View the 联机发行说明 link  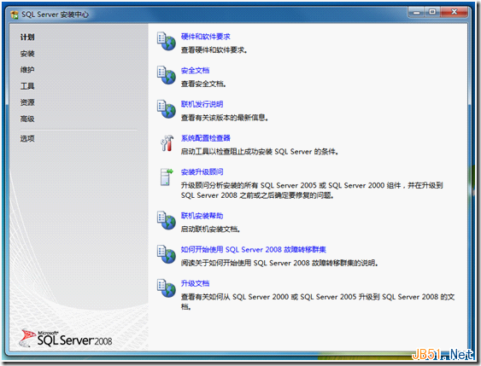[x=202, y=104]
